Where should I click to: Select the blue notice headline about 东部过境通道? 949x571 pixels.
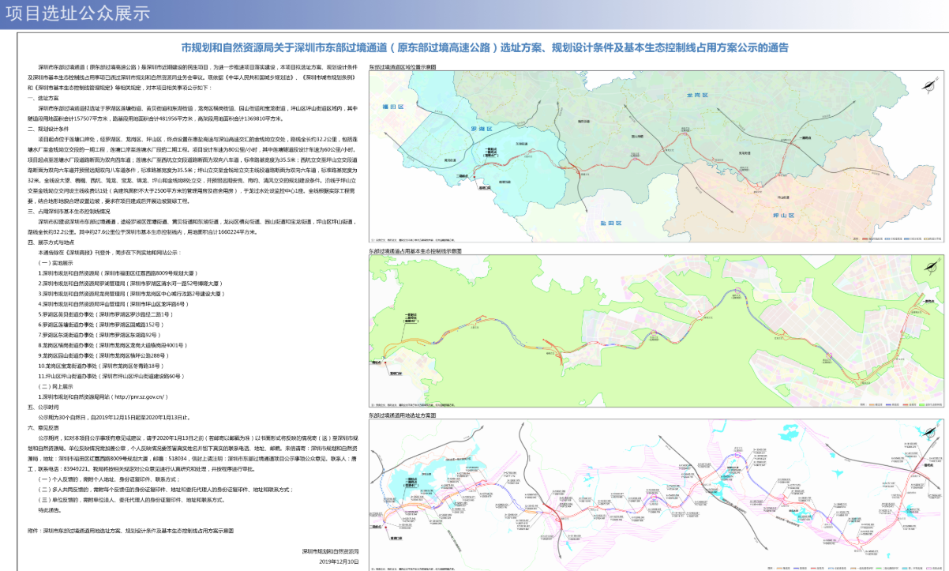(x=485, y=48)
